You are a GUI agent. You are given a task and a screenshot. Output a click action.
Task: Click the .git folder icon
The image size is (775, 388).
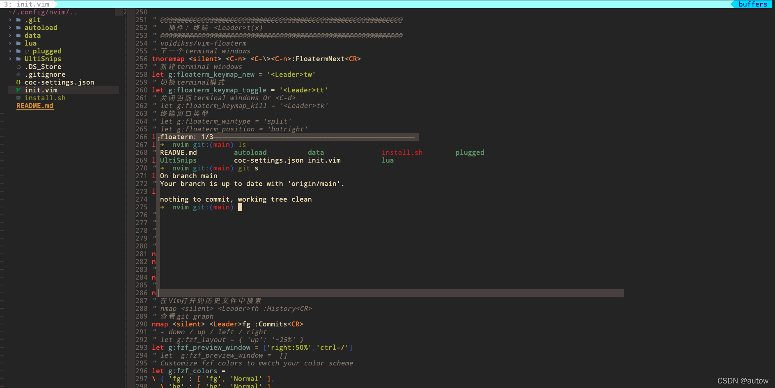pos(18,20)
